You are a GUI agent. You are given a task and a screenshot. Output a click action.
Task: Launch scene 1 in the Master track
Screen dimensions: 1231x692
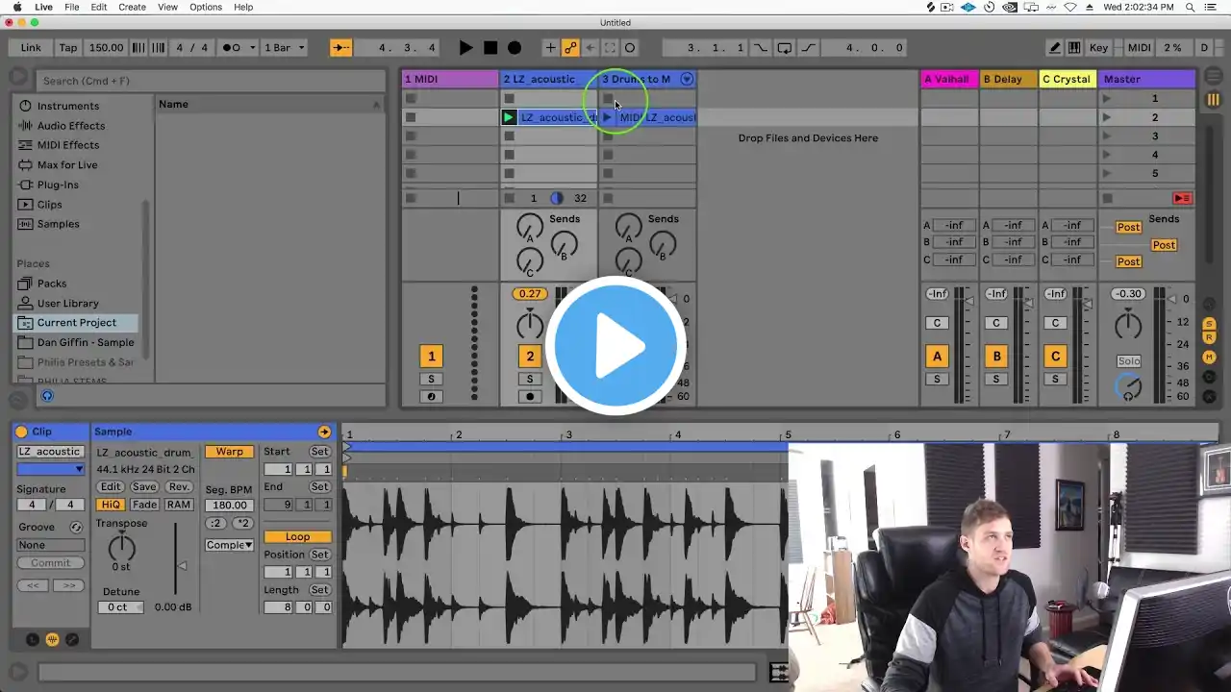pyautogui.click(x=1107, y=98)
